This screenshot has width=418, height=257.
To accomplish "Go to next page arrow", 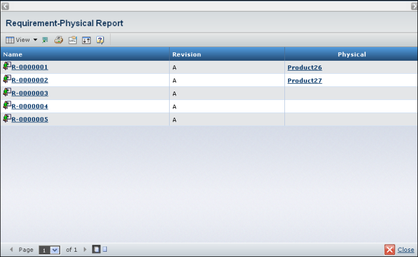I will click(x=85, y=250).
